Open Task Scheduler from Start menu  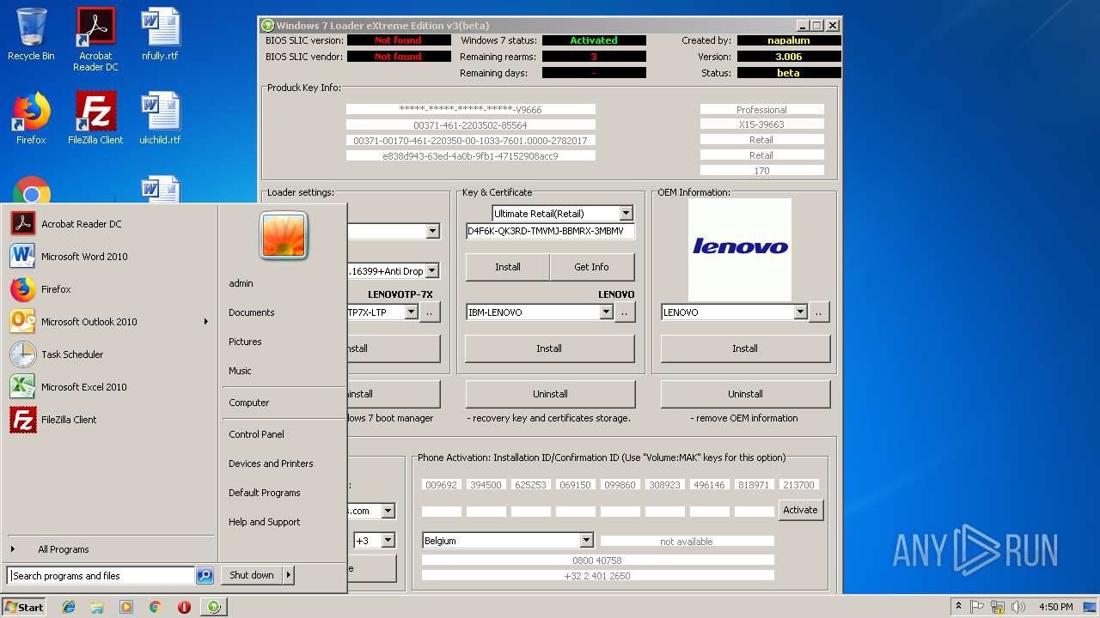[109, 354]
